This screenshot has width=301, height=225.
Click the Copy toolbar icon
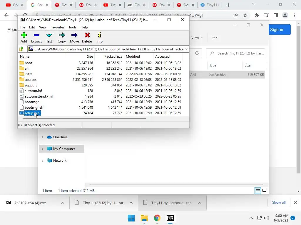point(62,37)
